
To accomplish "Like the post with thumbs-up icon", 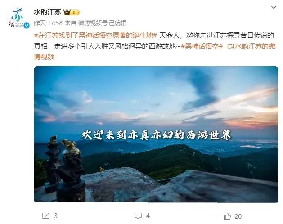I will (x=227, y=216).
